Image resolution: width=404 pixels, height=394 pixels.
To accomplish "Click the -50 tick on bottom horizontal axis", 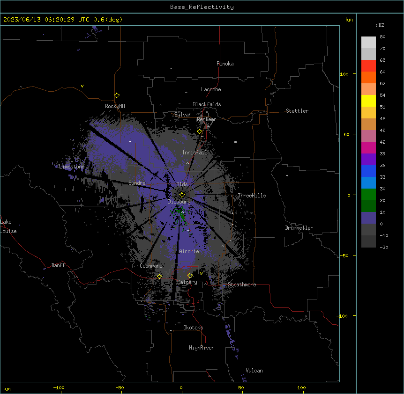I will pos(120,387).
